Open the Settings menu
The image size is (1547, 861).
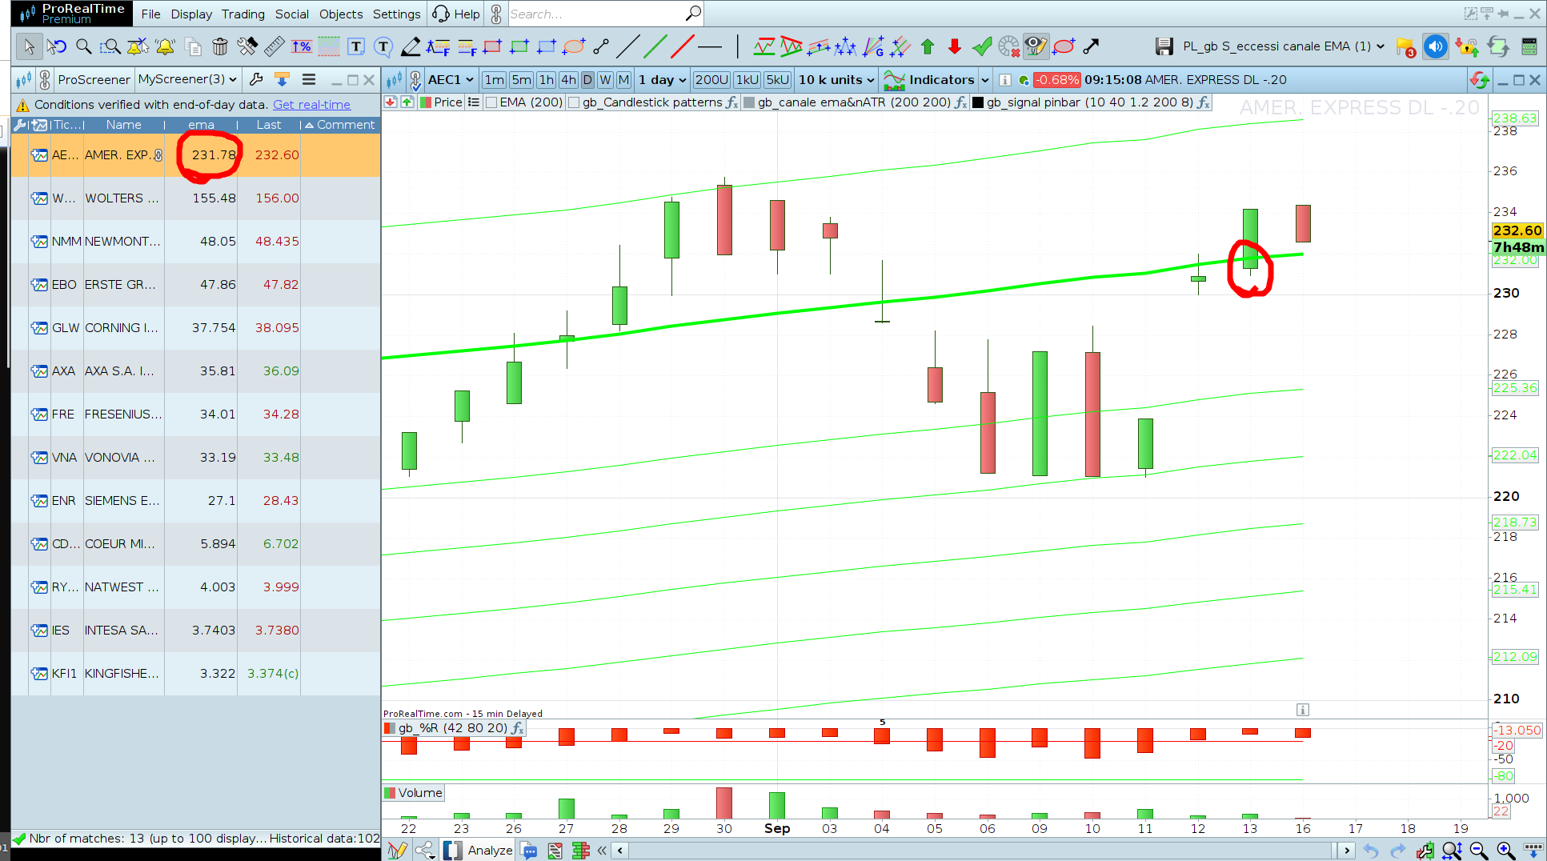397,14
